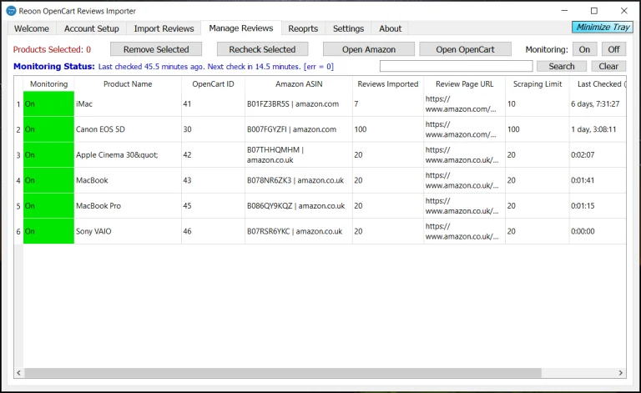This screenshot has width=641, height=393.
Task: Toggle monitoring cell for Canon EOS 5D
Action: [48, 129]
